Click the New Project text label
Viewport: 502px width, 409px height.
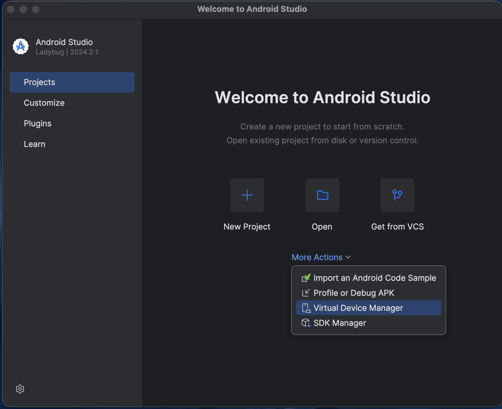click(x=247, y=227)
